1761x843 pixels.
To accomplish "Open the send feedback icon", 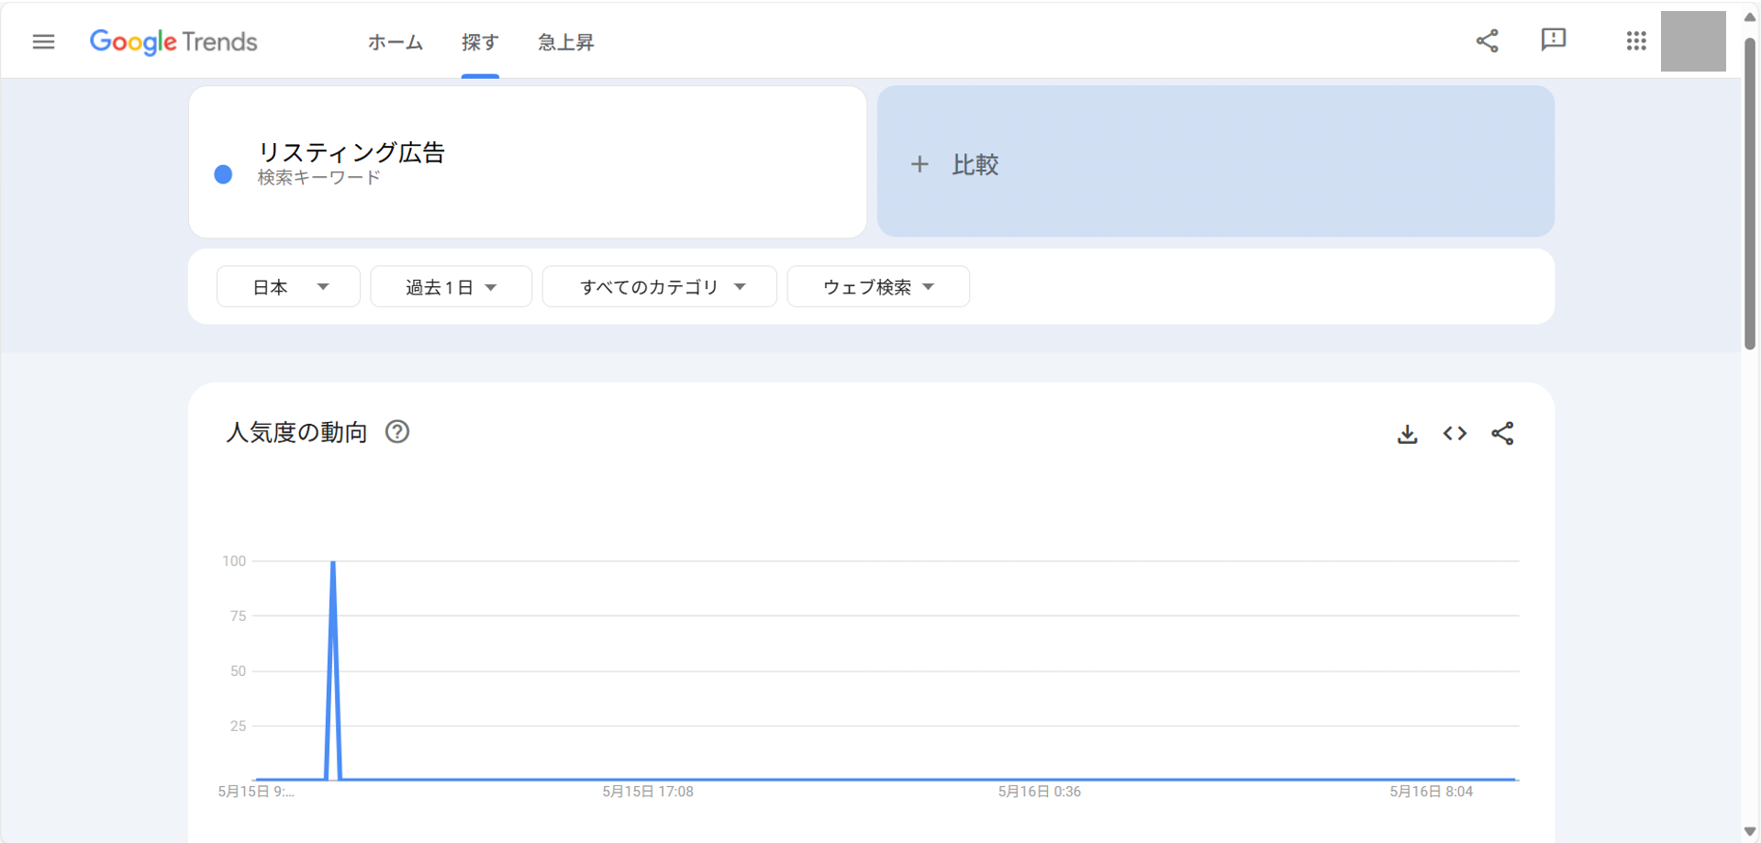I will (x=1554, y=39).
